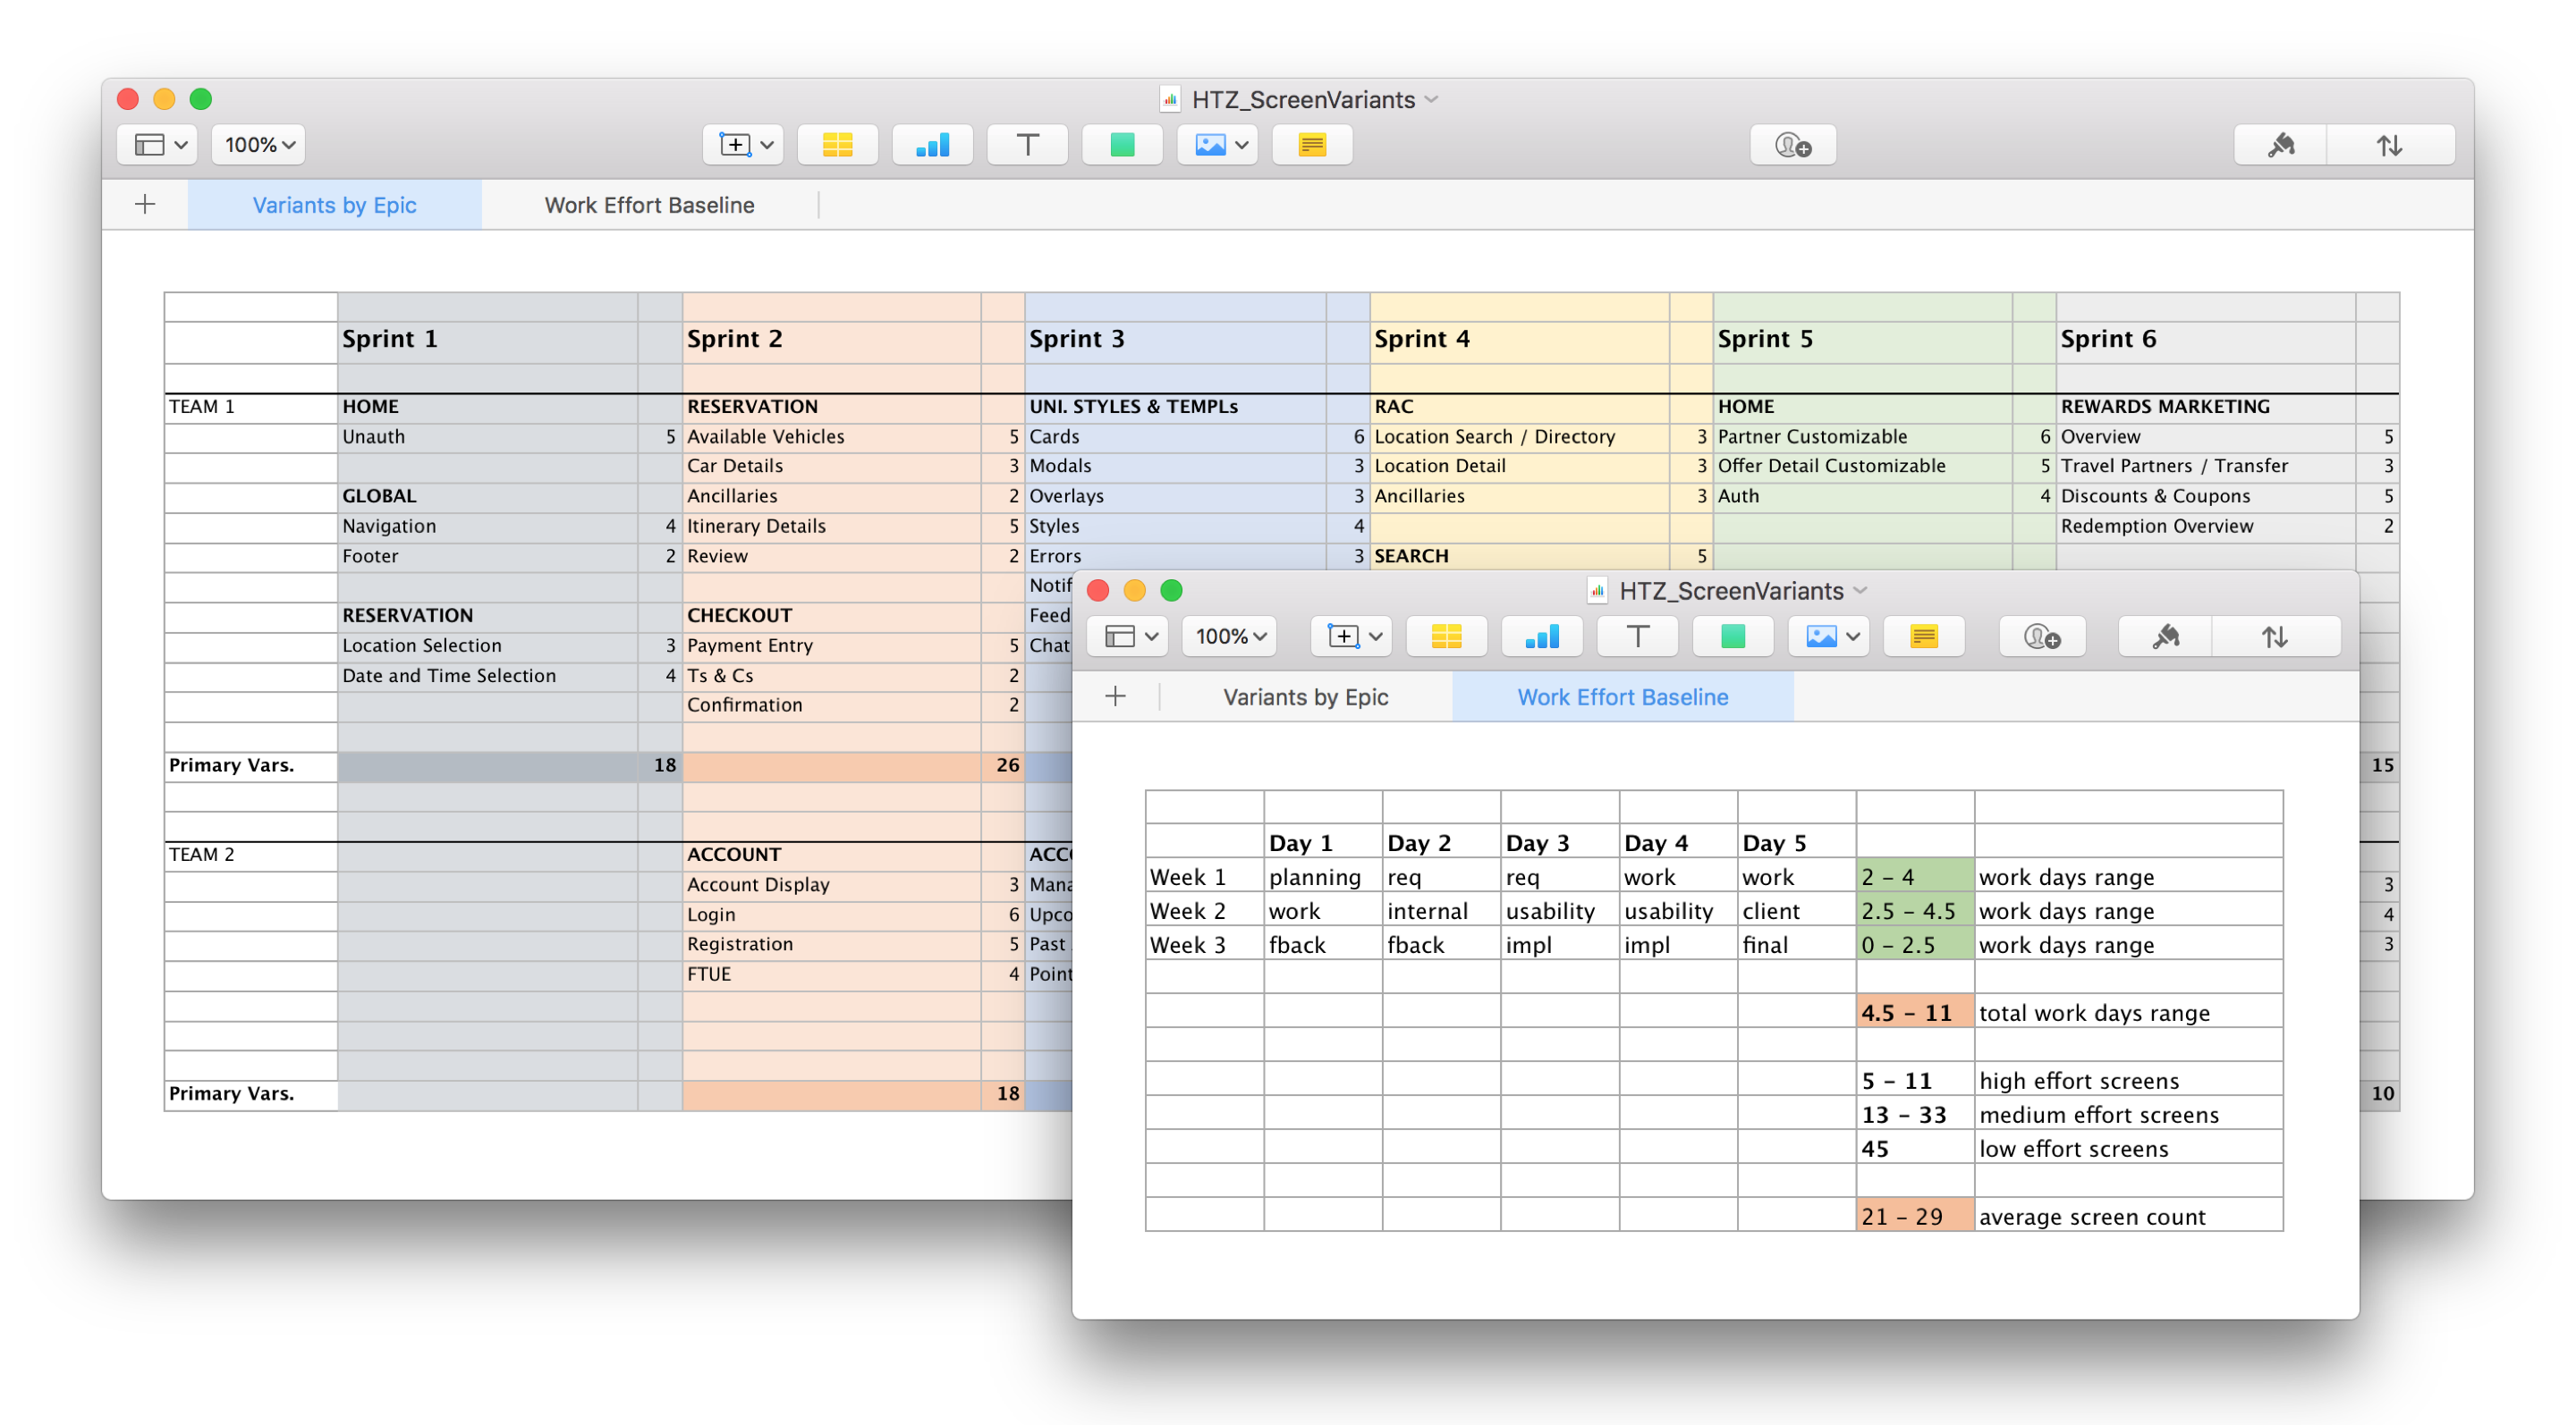Image resolution: width=2576 pixels, height=1425 pixels.
Task: Open the Format inspector in back window
Action: point(2280,145)
